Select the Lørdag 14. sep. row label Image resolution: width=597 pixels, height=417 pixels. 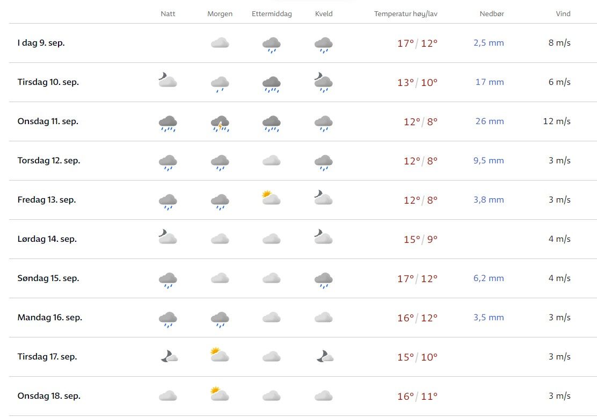point(47,239)
